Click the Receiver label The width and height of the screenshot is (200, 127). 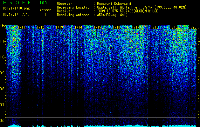click(x=65, y=11)
